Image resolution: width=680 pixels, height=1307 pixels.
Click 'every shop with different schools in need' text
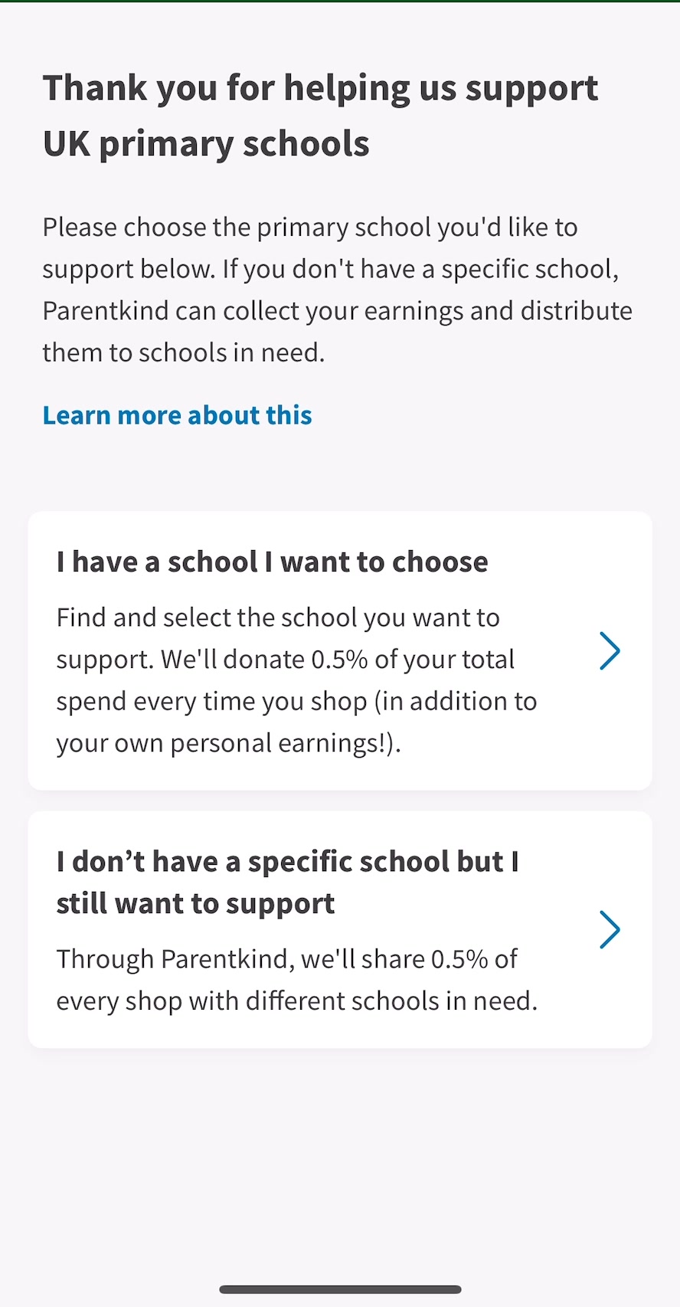coord(296,1001)
